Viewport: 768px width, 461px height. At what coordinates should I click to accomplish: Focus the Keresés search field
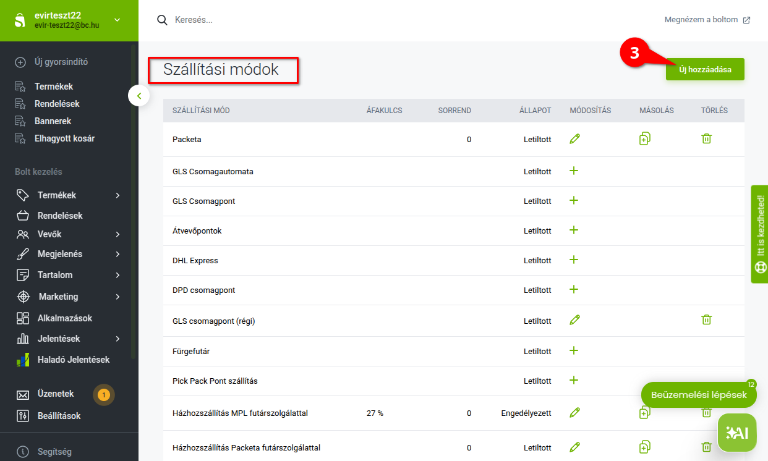click(x=309, y=20)
